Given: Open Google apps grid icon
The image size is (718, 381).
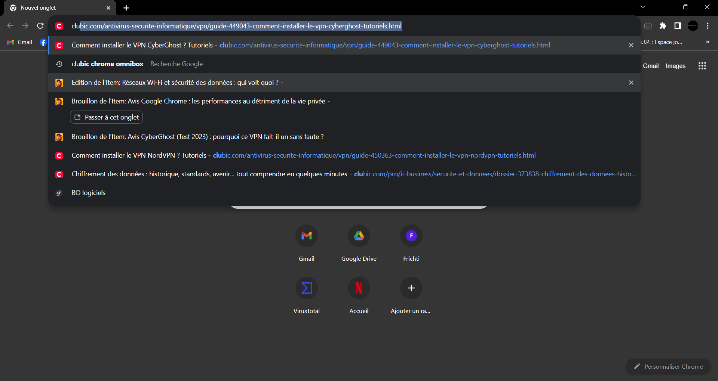Looking at the screenshot, I should pyautogui.click(x=702, y=66).
